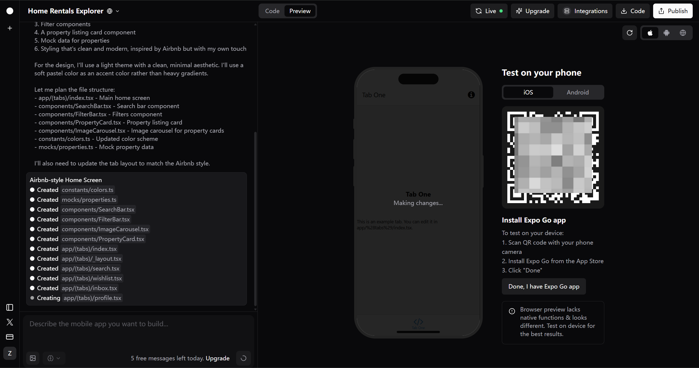Image resolution: width=699 pixels, height=368 pixels.
Task: Open the model selector dropdown in prompt box
Action: (54, 358)
